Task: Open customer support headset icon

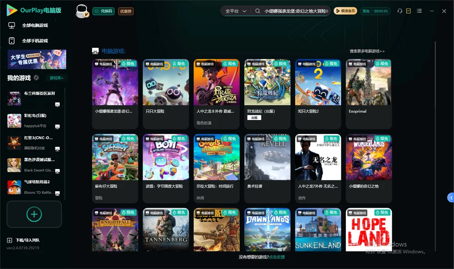Action: (x=400, y=11)
